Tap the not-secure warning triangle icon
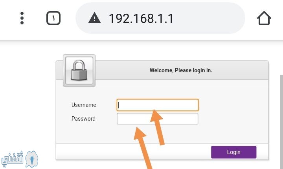283x169 pixels. 95,18
